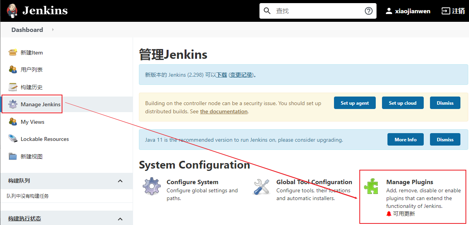
Task: Click the Global Tool Configuration tools icon
Action: [x=261, y=186]
